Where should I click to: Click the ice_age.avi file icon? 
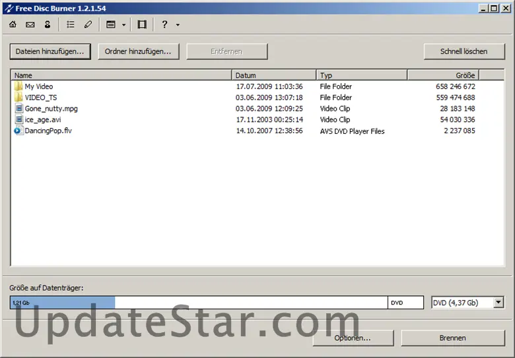[x=19, y=119]
